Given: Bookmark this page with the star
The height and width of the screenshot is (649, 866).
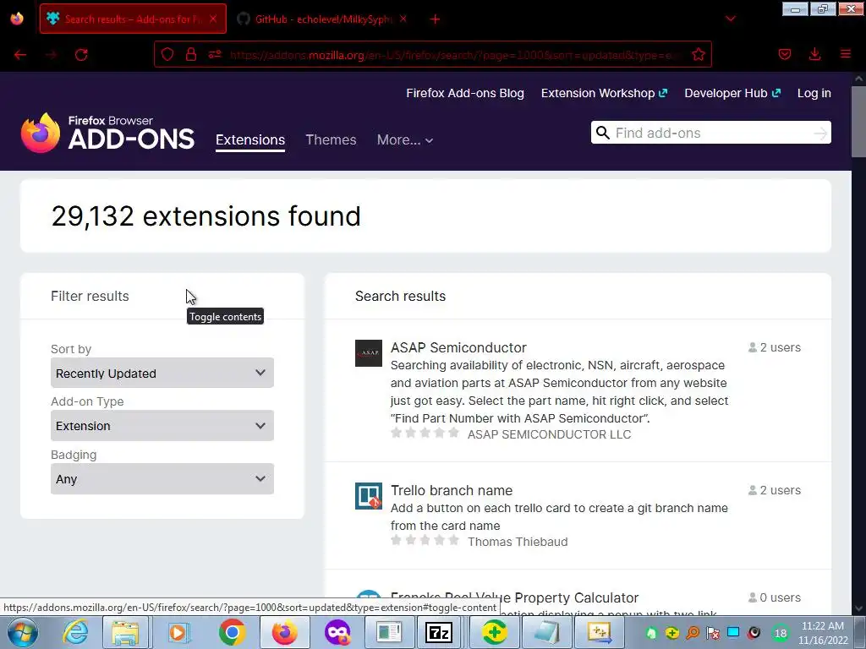Looking at the screenshot, I should pyautogui.click(x=698, y=54).
